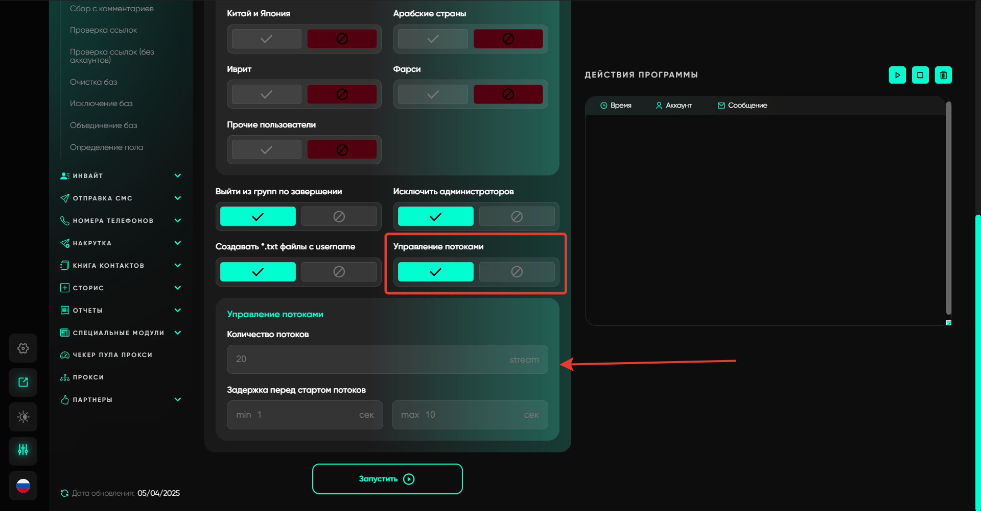
Task: Click the play icon in program actions
Action: click(x=897, y=75)
